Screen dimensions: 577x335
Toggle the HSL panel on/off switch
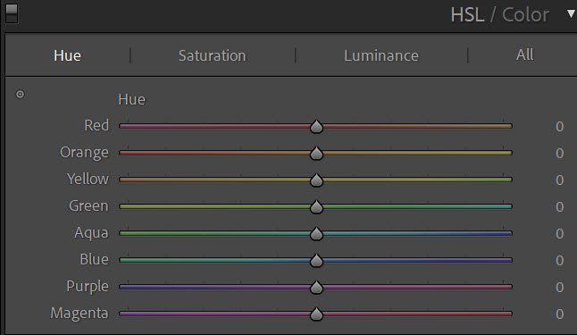12,13
